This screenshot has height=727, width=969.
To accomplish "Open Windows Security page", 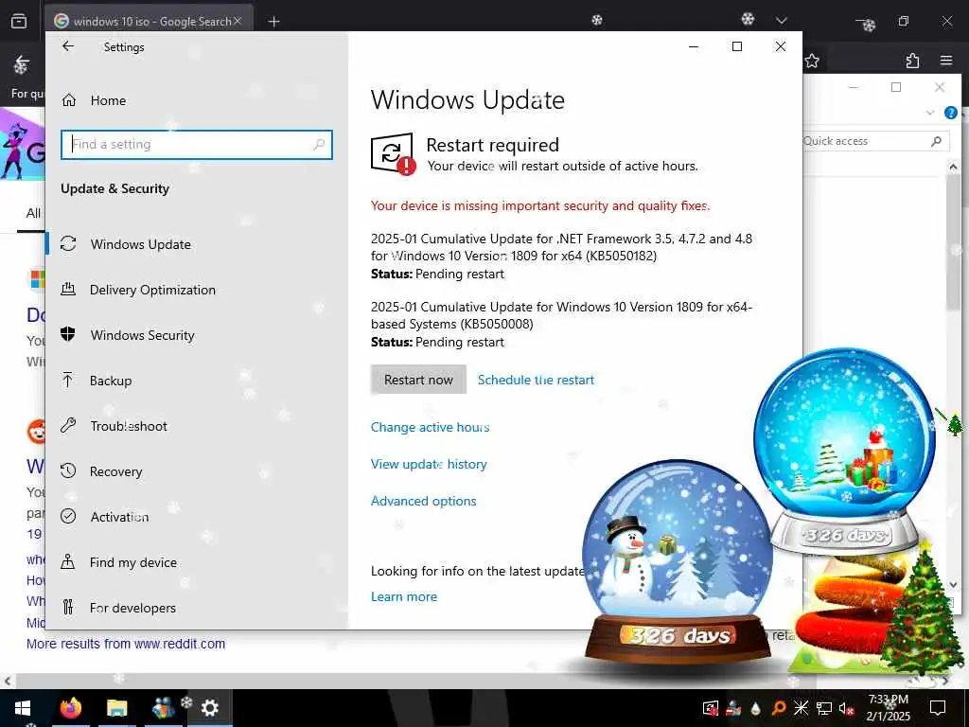I will pos(142,335).
